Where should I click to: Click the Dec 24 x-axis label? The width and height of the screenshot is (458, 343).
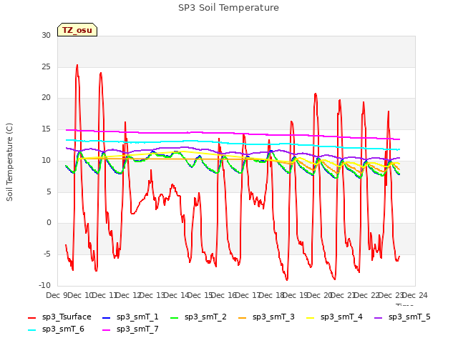click(415, 295)
